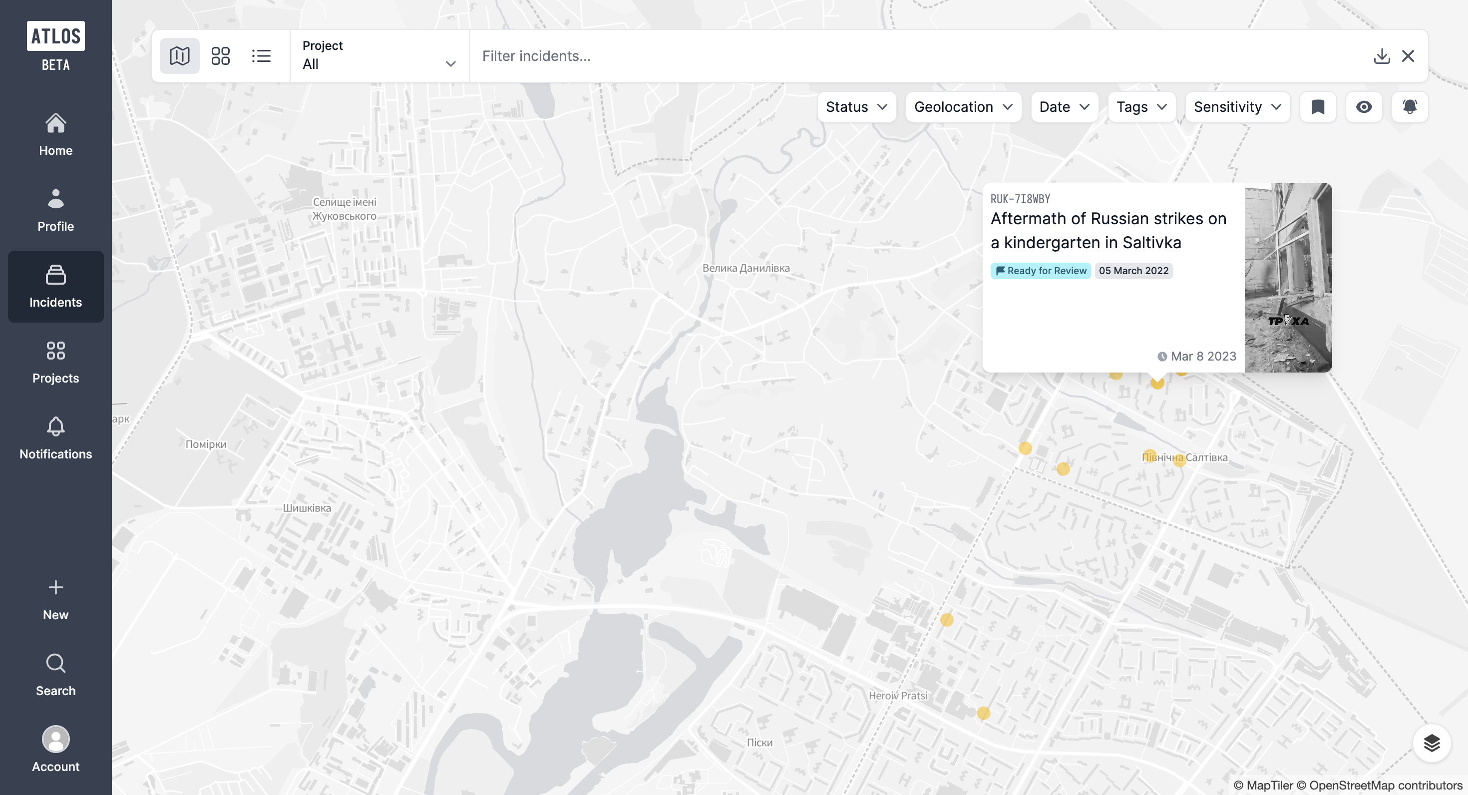Screen dimensions: 1468x795
Task: Toggle notification bell filter
Action: [x=1409, y=106]
